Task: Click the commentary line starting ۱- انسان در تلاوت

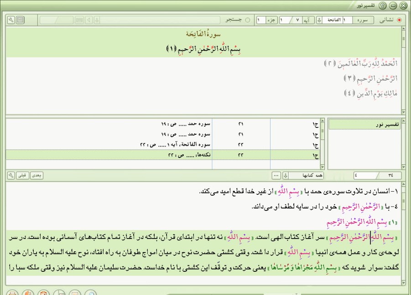Action: pos(298,192)
